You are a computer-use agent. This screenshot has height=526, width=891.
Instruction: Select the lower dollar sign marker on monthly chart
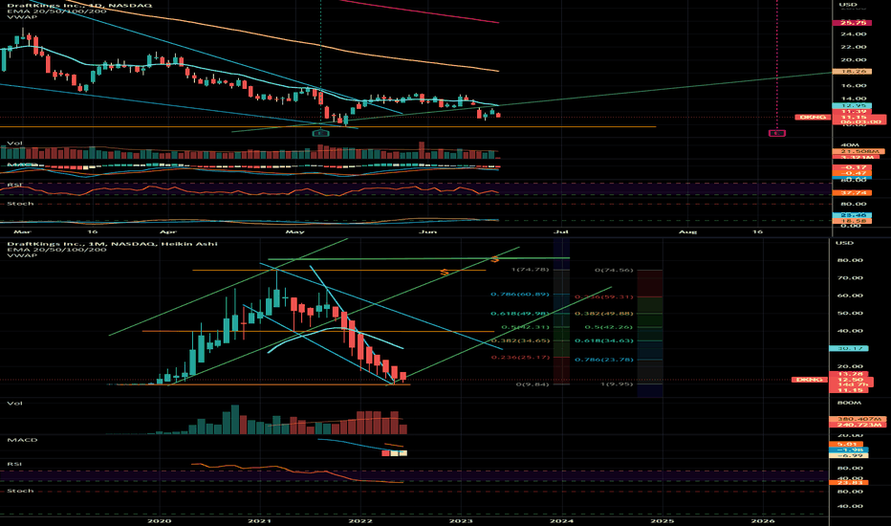(445, 273)
